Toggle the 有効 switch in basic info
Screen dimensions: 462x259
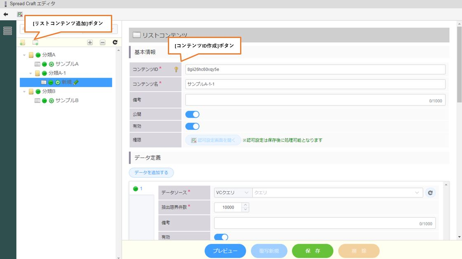(x=192, y=126)
